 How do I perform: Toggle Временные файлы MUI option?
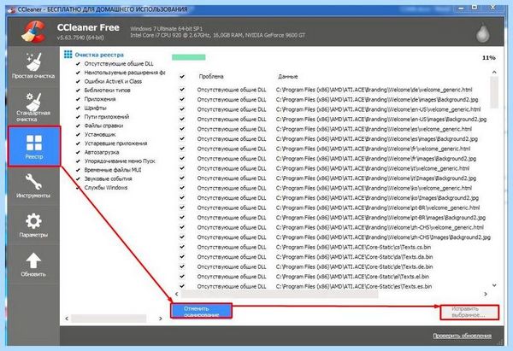click(x=78, y=170)
